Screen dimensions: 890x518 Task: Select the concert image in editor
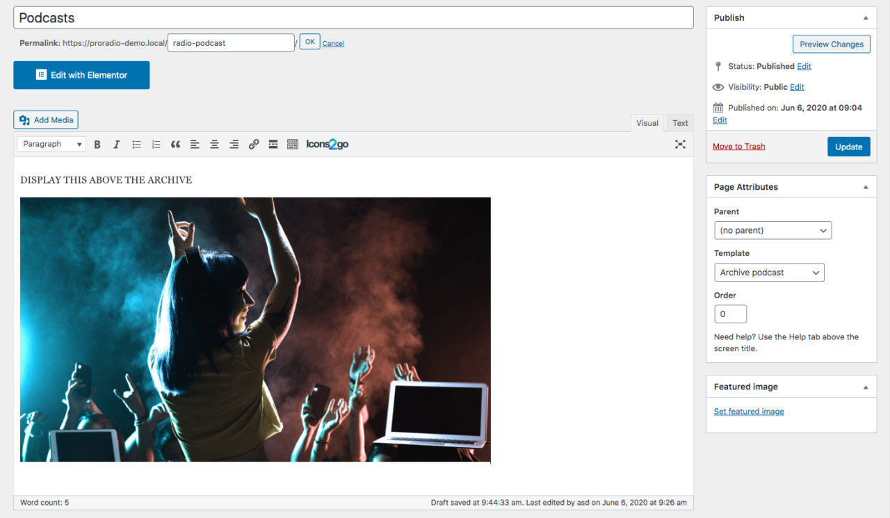coord(255,330)
